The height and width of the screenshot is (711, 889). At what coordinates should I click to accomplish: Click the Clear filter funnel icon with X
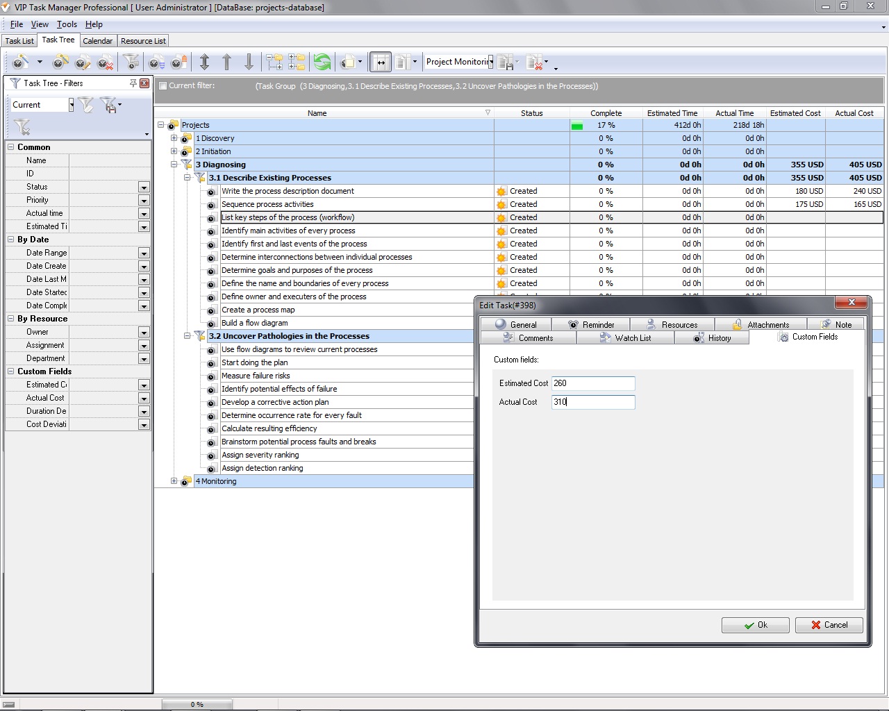pos(22,127)
